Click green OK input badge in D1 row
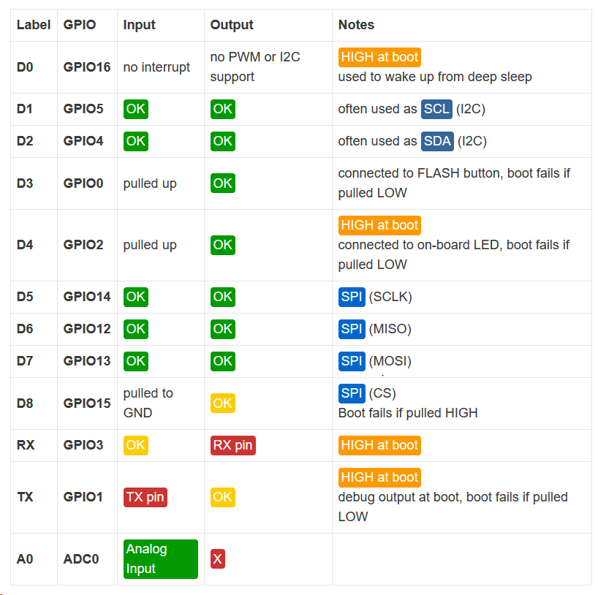Viewport: 598px width, 595px height. pos(136,109)
